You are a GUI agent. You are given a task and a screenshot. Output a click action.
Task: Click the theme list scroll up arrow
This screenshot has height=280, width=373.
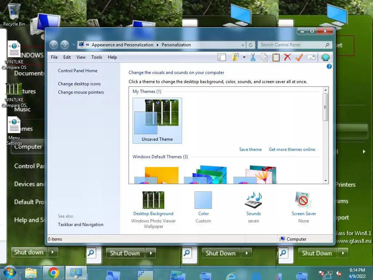325,90
